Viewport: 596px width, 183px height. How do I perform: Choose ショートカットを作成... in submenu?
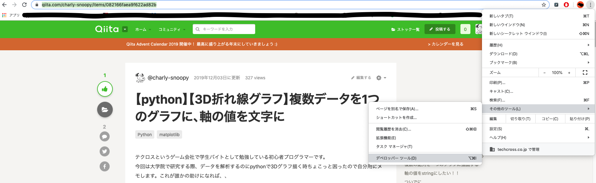coord(425,117)
